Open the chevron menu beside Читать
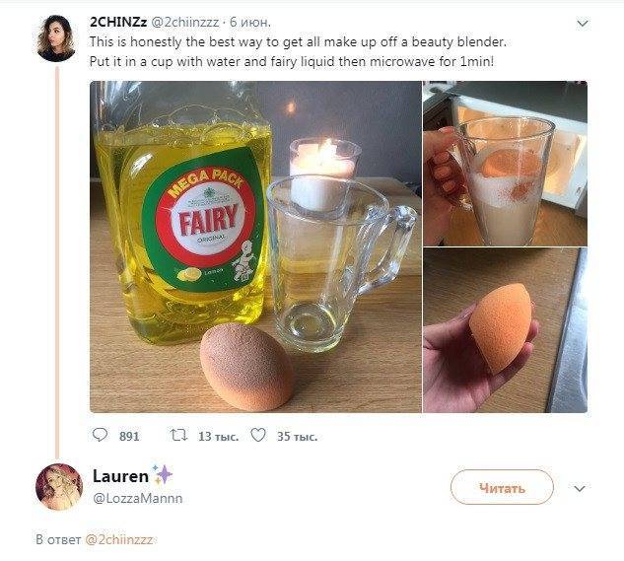The image size is (624, 561). click(580, 488)
